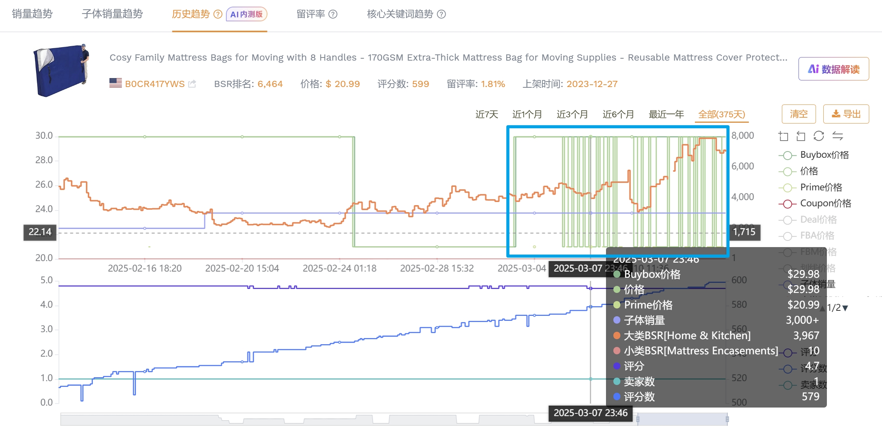Click the BSR排名 value 6,464

270,84
